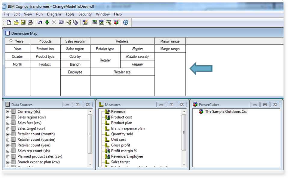Expand Retailer count (year) data source
Image resolution: width=288 pixels, height=178 pixels.
point(8,145)
